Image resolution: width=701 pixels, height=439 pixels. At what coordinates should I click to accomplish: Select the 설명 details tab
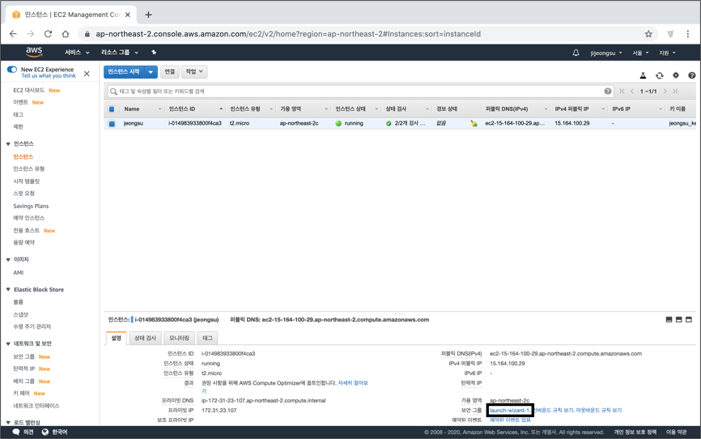(x=117, y=339)
